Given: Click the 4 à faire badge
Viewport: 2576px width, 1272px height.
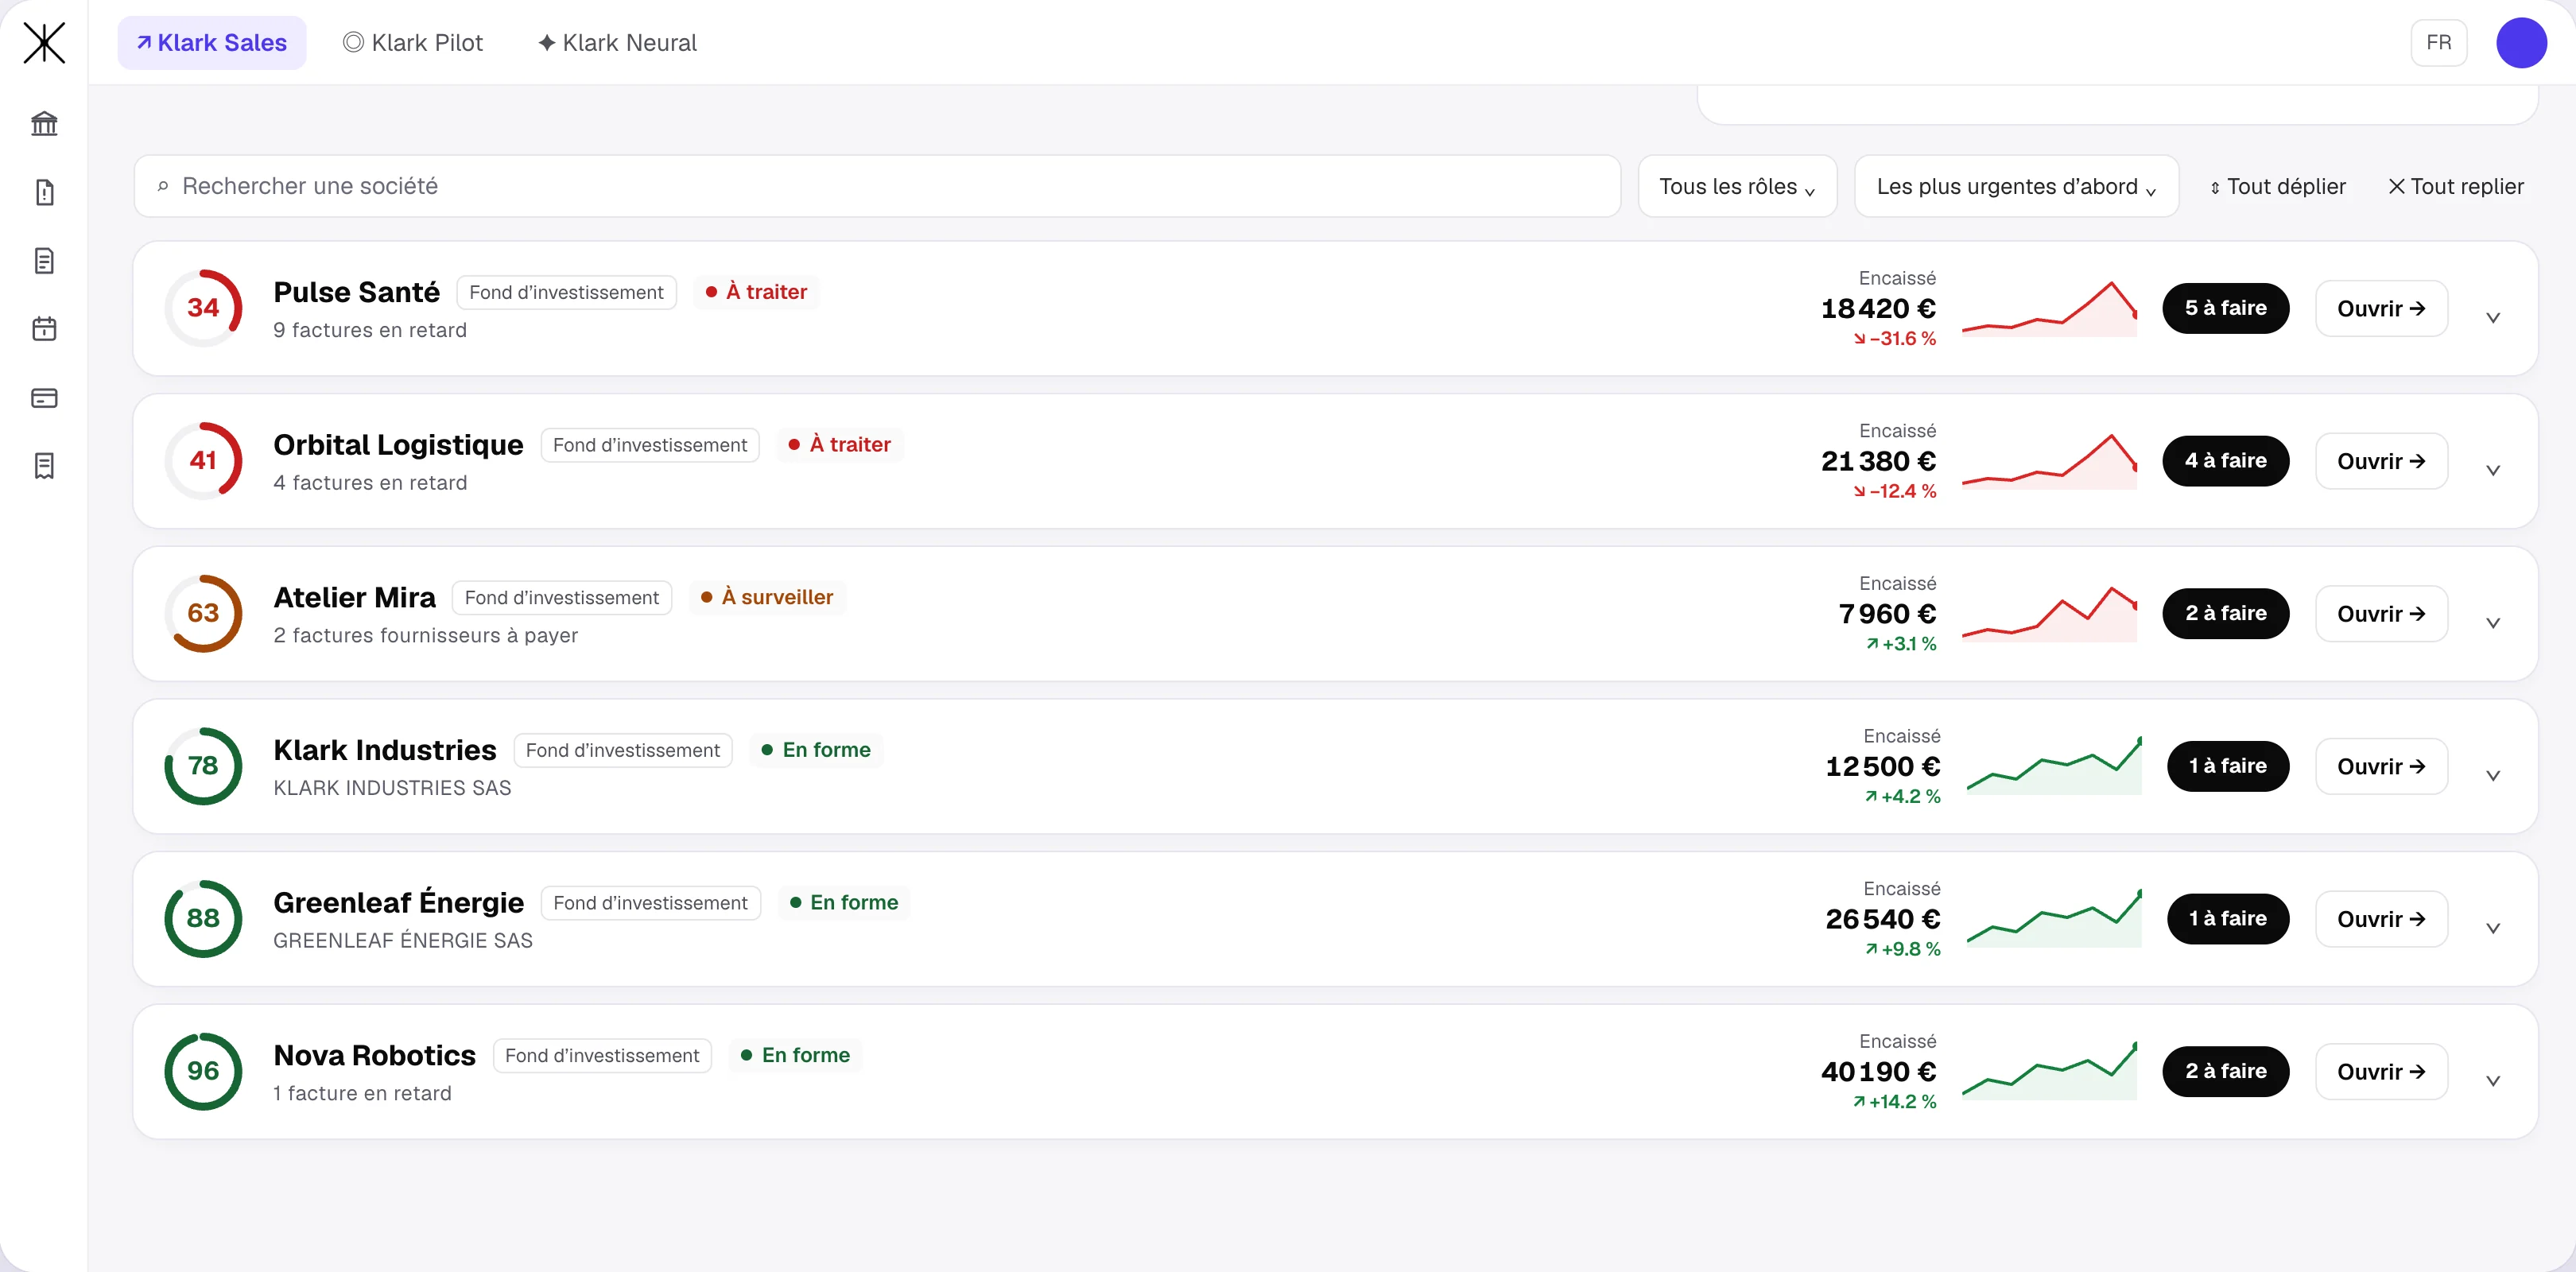Looking at the screenshot, I should point(2225,461).
